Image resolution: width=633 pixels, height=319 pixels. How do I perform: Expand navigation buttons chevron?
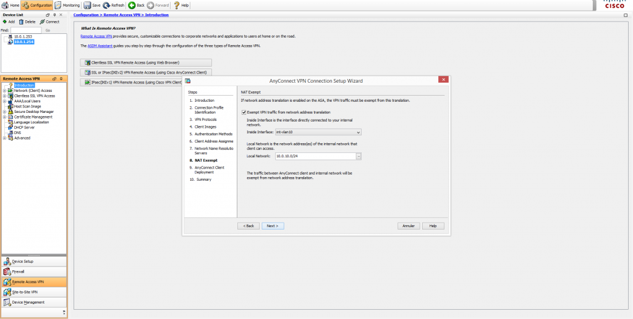[64, 312]
